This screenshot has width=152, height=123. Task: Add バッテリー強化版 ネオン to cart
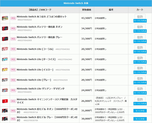140,31
